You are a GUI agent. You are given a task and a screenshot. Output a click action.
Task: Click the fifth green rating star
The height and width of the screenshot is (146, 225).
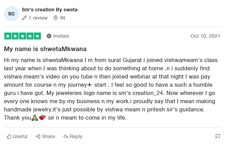coord(37,36)
